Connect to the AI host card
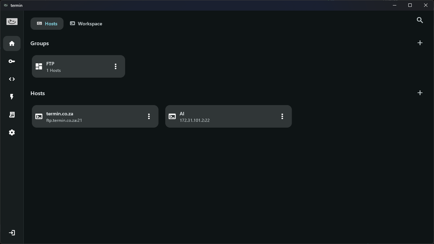The image size is (434, 244). click(x=223, y=116)
